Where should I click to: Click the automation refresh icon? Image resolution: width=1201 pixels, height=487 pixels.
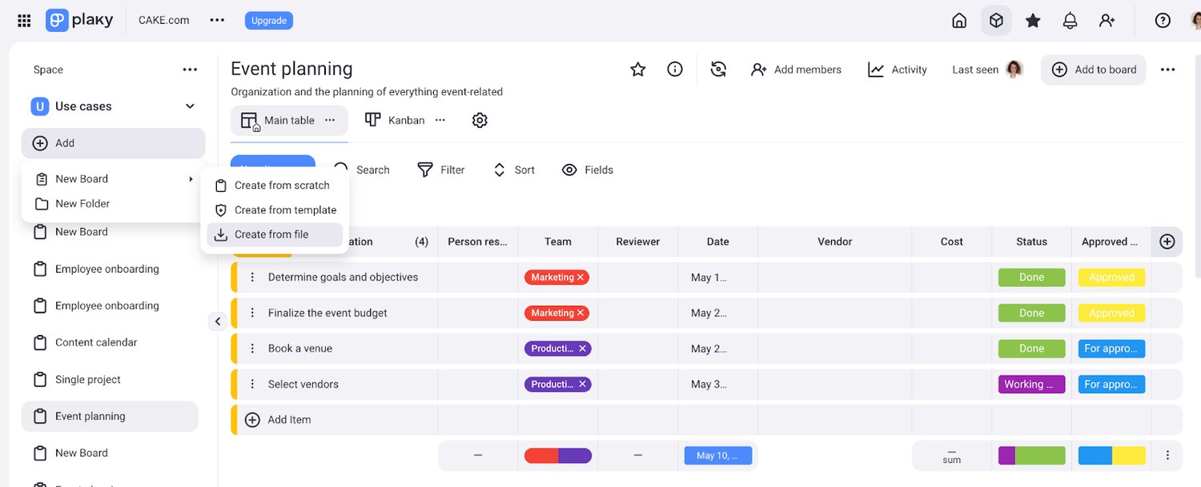[x=719, y=70]
